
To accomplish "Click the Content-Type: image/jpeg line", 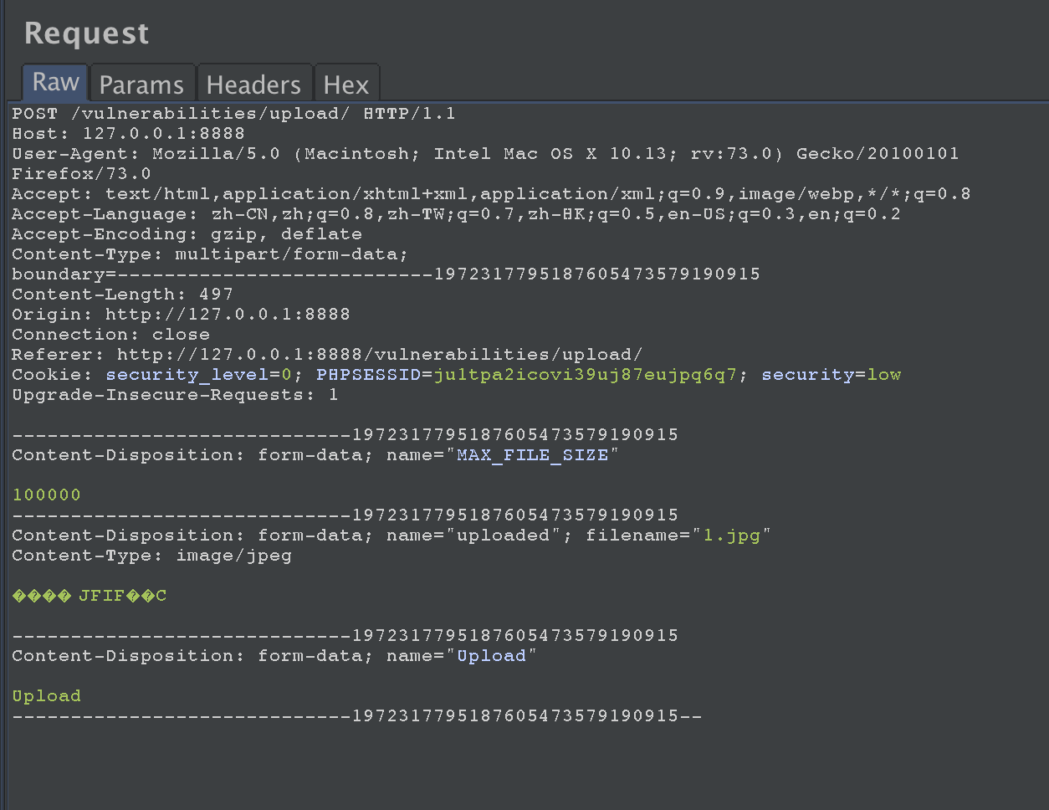I will click(151, 556).
